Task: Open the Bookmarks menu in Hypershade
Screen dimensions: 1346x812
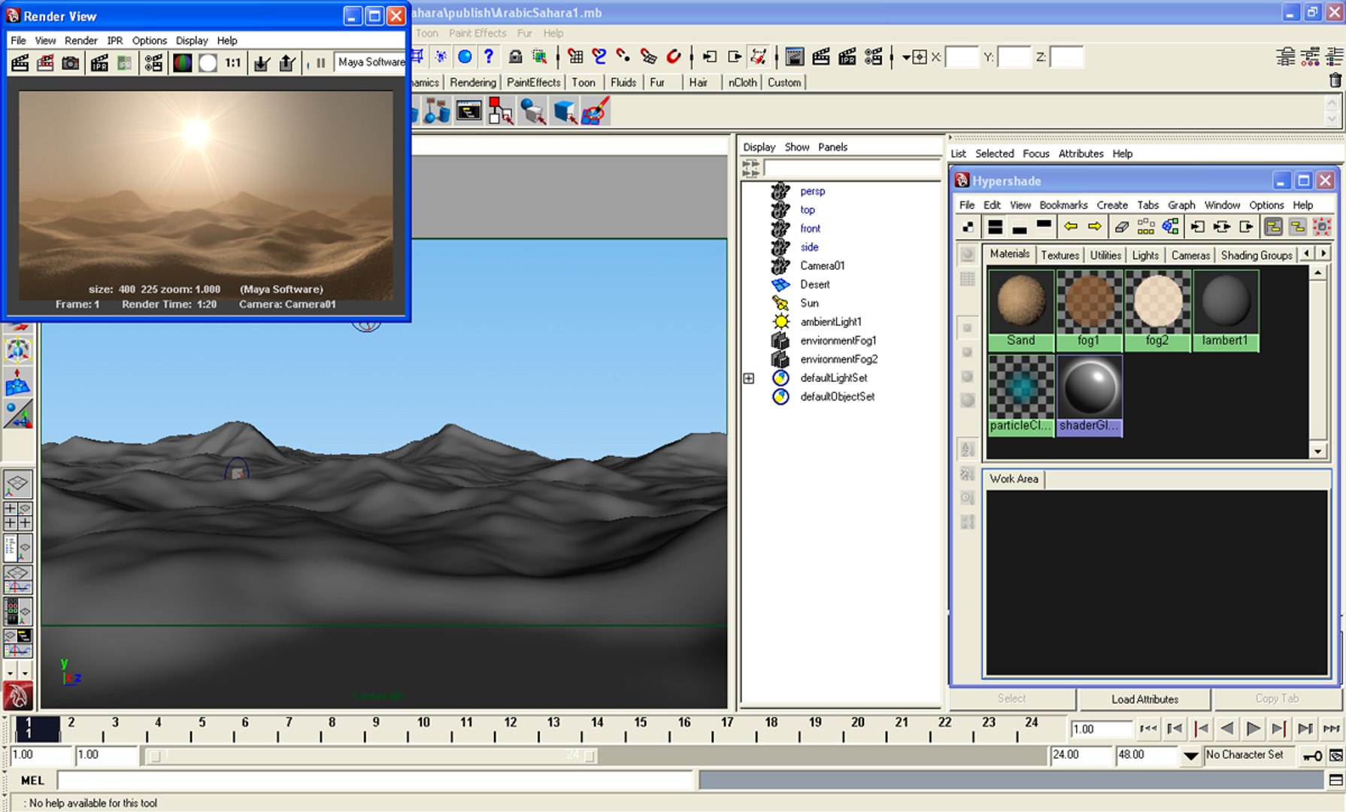Action: click(1063, 205)
